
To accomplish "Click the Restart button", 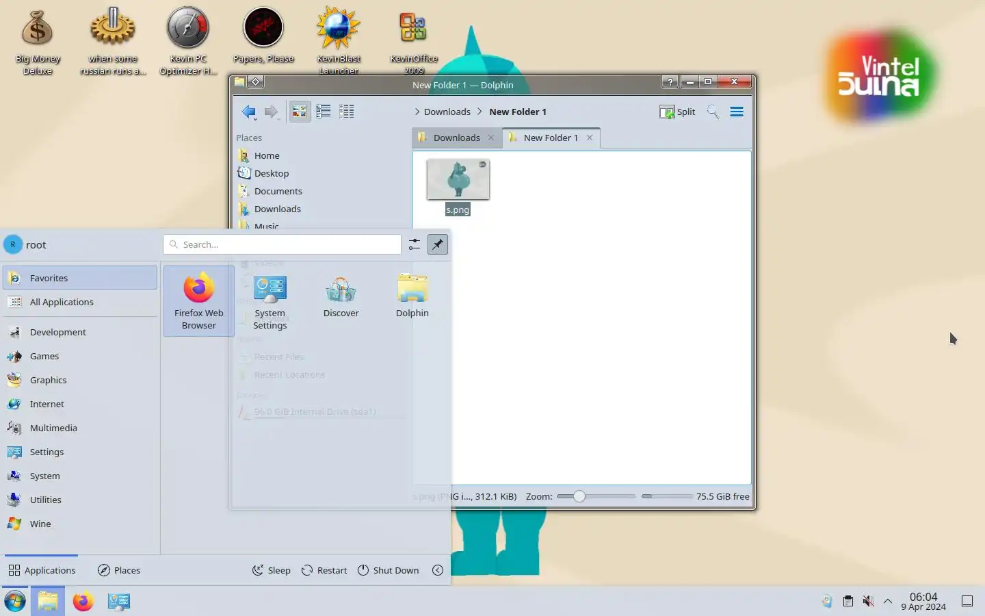I will (324, 570).
